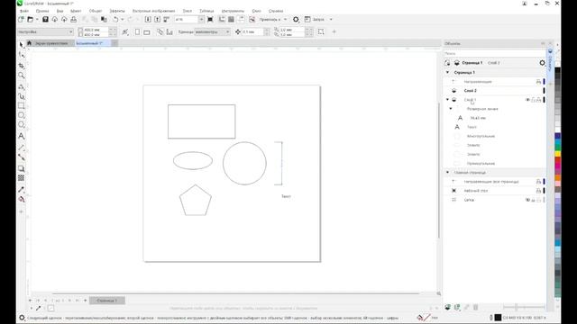Pick the yellow palette swatch
Viewport: 577px width, 324px height.
pyautogui.click(x=558, y=154)
